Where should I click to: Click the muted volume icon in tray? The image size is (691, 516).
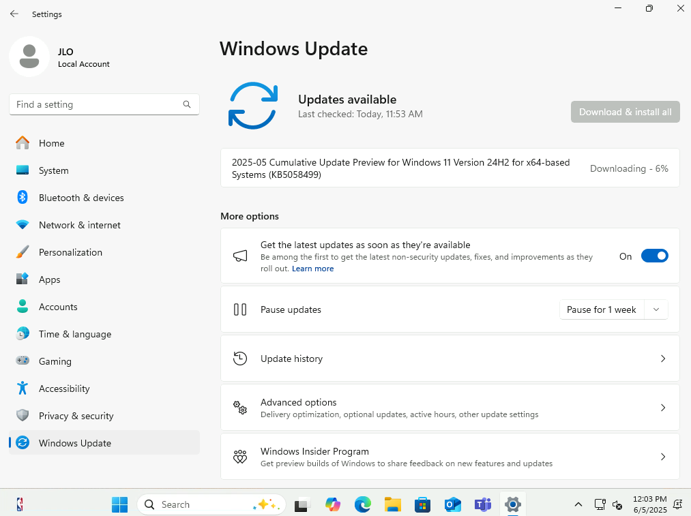click(617, 504)
